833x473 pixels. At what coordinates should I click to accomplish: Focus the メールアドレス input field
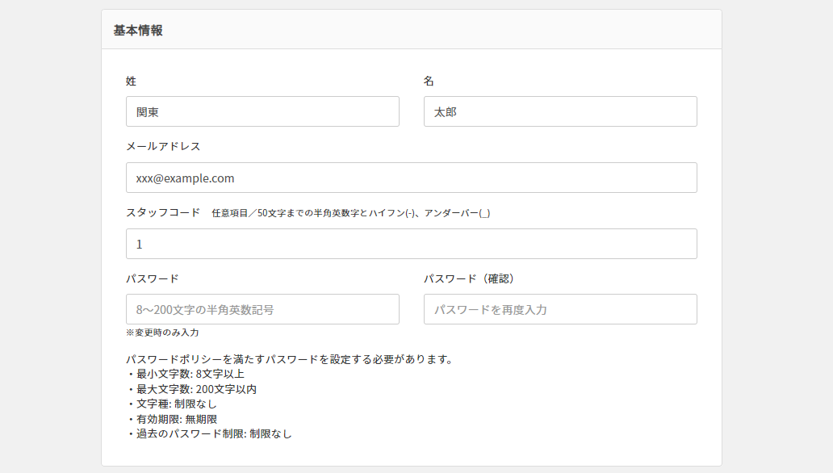[411, 178]
